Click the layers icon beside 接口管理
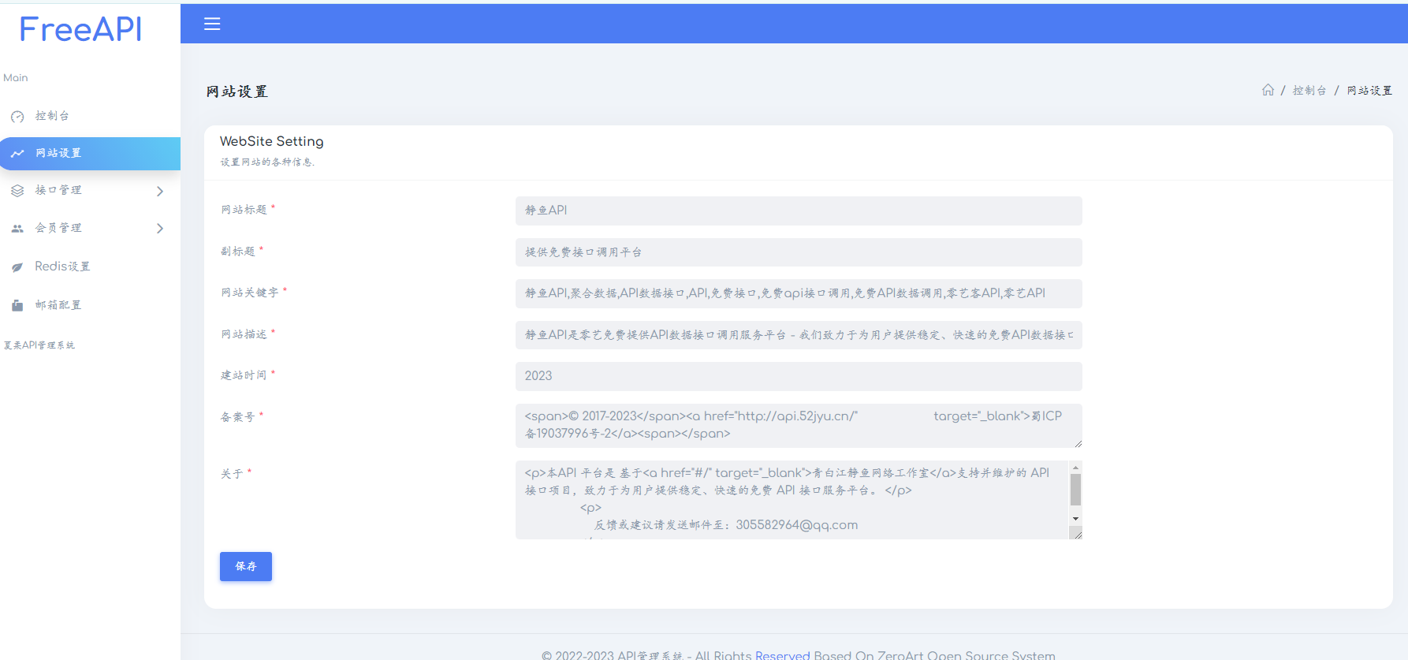The width and height of the screenshot is (1408, 660). click(17, 191)
